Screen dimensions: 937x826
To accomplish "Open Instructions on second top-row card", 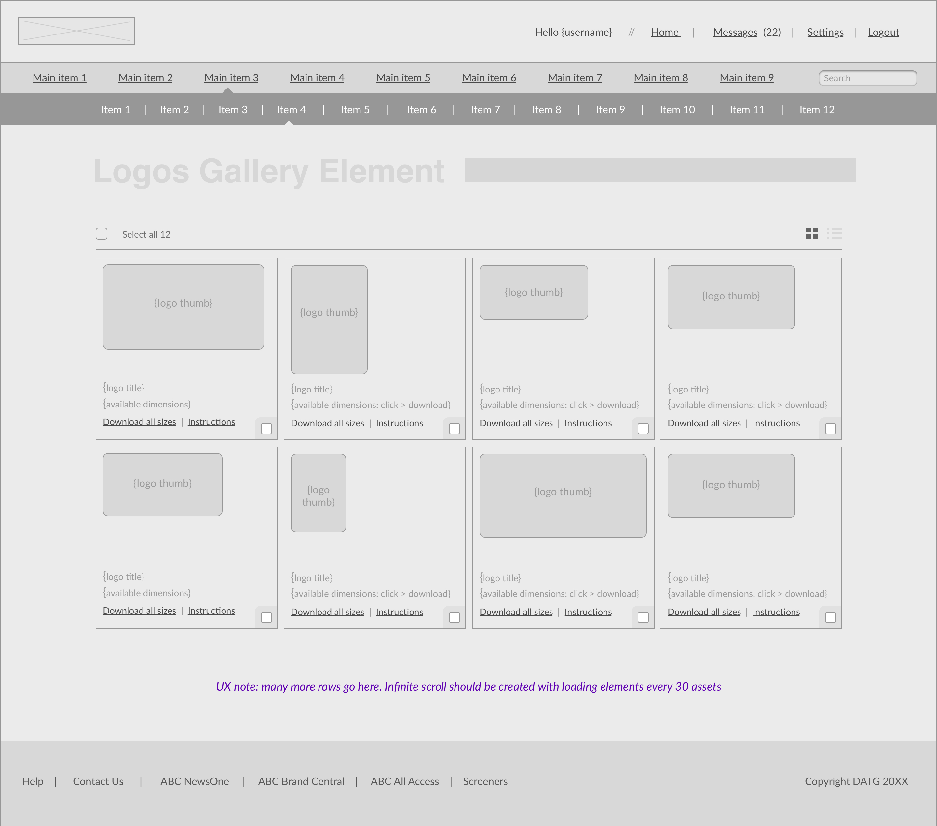I will [x=399, y=423].
